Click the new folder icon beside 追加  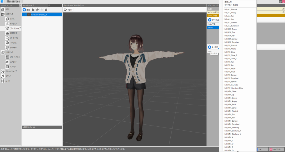point(33,10)
